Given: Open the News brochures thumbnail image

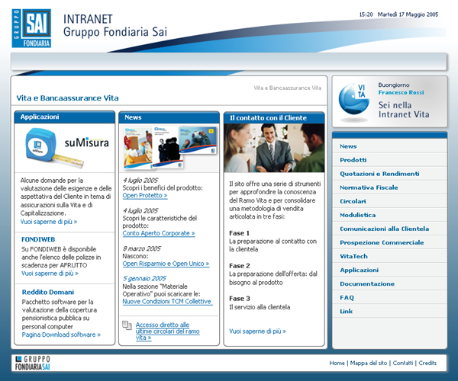Looking at the screenshot, I should tap(170, 148).
